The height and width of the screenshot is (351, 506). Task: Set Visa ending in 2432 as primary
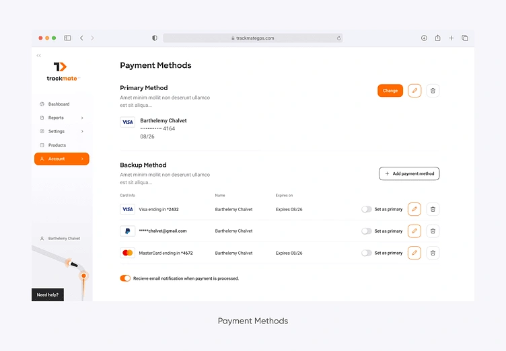tap(367, 209)
